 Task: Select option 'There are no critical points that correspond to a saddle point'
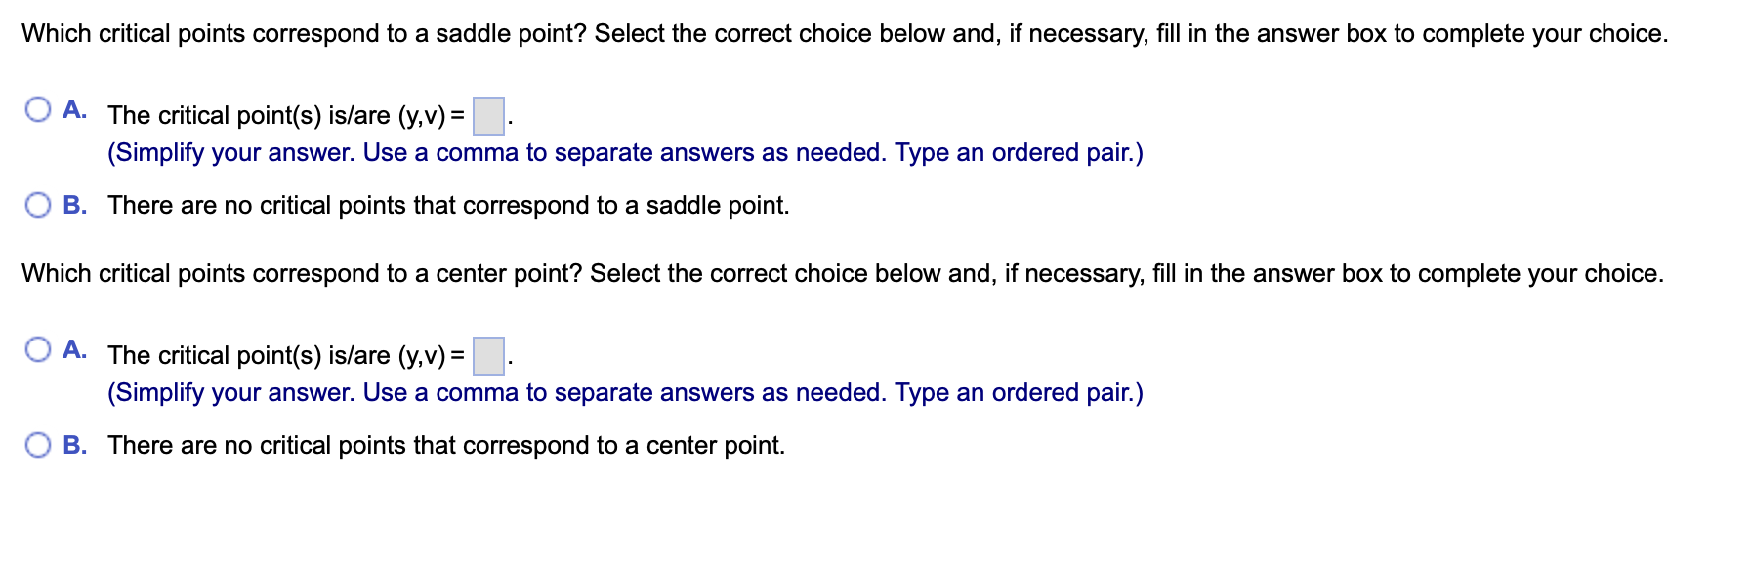pos(448,204)
